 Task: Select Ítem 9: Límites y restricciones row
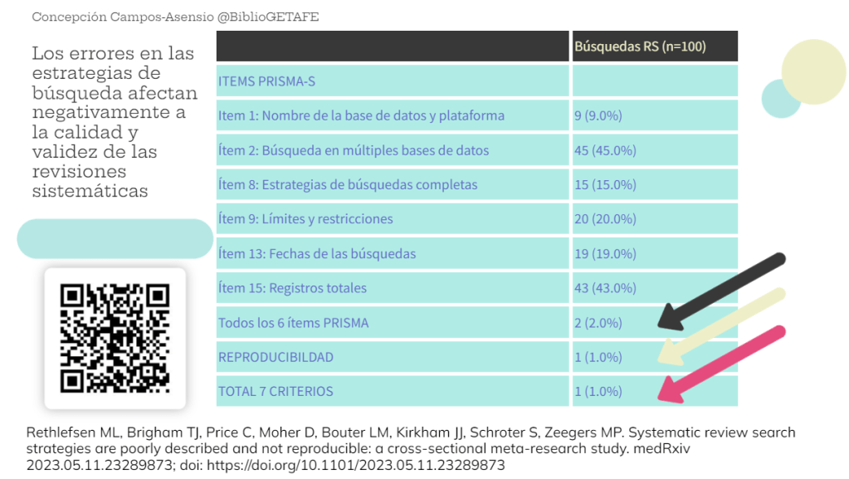305,219
